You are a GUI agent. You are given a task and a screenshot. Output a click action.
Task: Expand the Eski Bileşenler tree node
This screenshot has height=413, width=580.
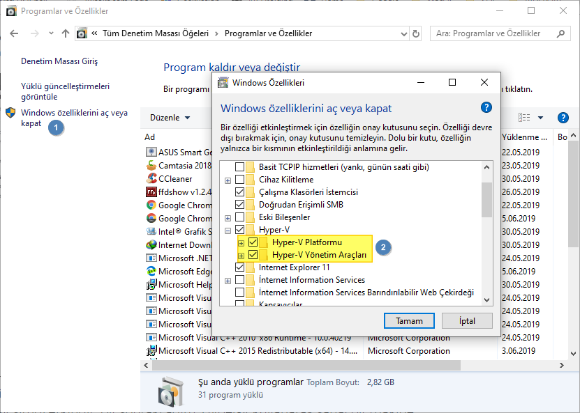coord(227,217)
